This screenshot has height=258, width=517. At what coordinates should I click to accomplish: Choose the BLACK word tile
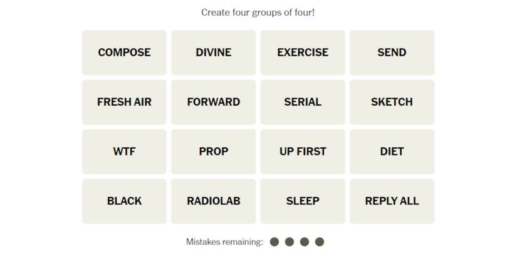pos(124,201)
